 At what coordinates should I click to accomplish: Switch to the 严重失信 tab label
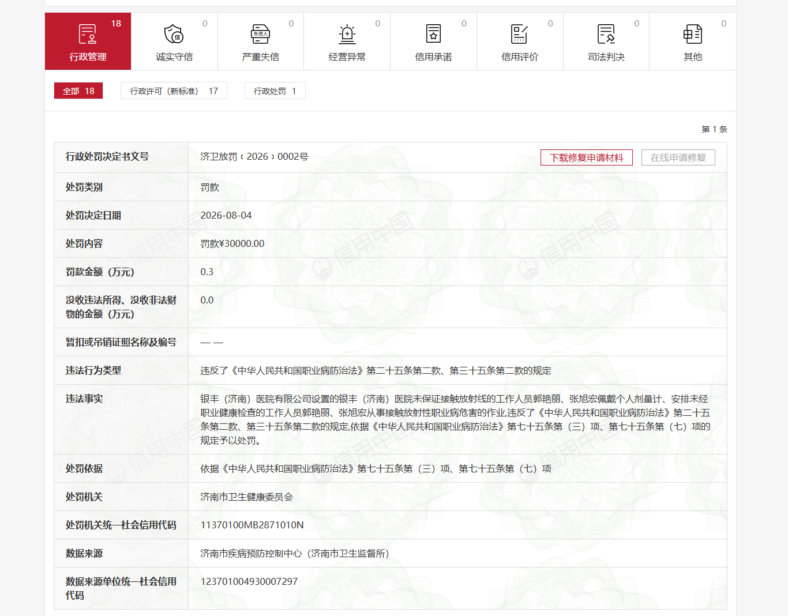(x=261, y=57)
